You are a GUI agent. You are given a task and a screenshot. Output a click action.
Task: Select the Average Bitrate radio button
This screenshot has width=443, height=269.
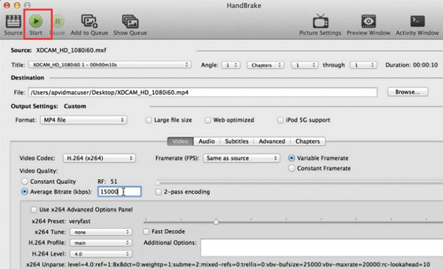(24, 192)
